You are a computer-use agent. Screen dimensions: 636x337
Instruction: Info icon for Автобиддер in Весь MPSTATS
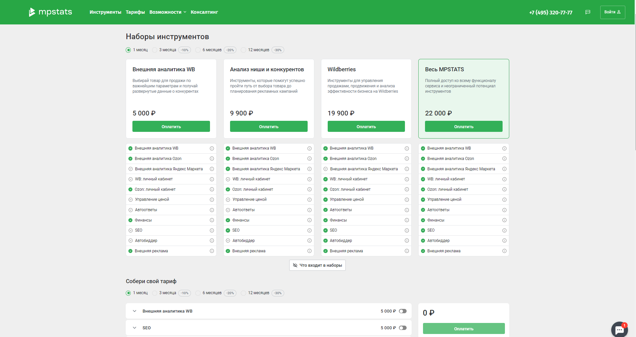[504, 241]
